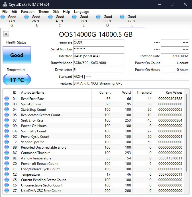Open the Disk menu
The width and height of the screenshot is (192, 197).
pyautogui.click(x=56, y=12)
